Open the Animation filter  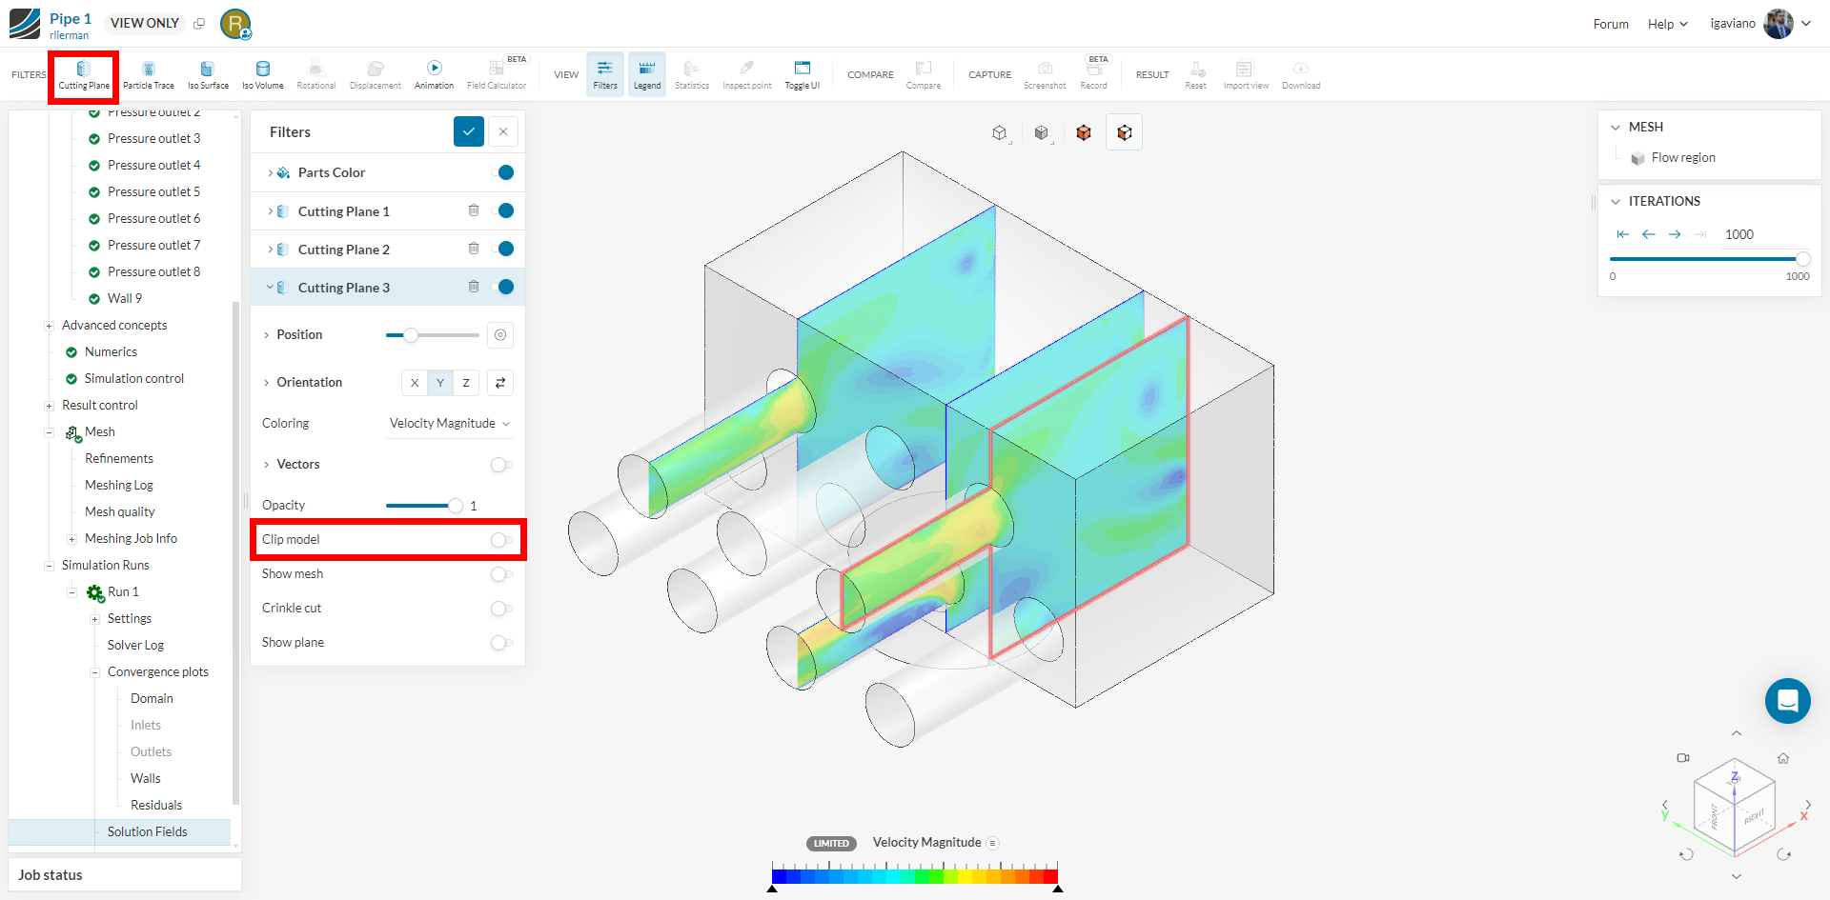tap(435, 75)
